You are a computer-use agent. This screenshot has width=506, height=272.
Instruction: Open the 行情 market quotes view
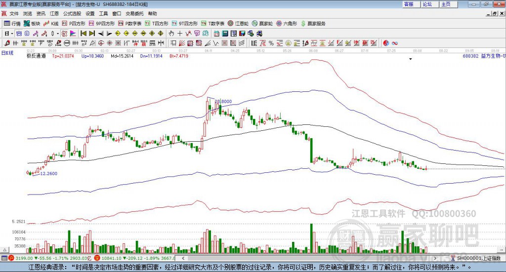[12, 24]
